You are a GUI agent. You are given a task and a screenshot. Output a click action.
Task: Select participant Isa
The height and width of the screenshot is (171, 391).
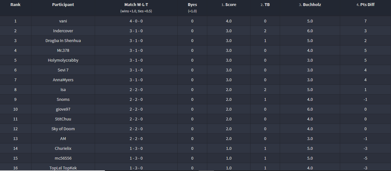coord(63,90)
